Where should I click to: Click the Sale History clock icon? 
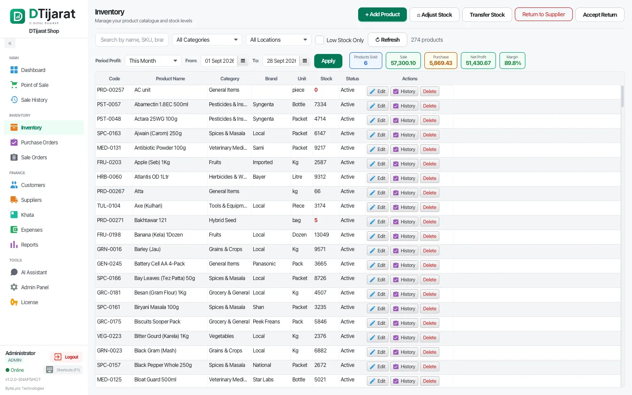pos(14,100)
